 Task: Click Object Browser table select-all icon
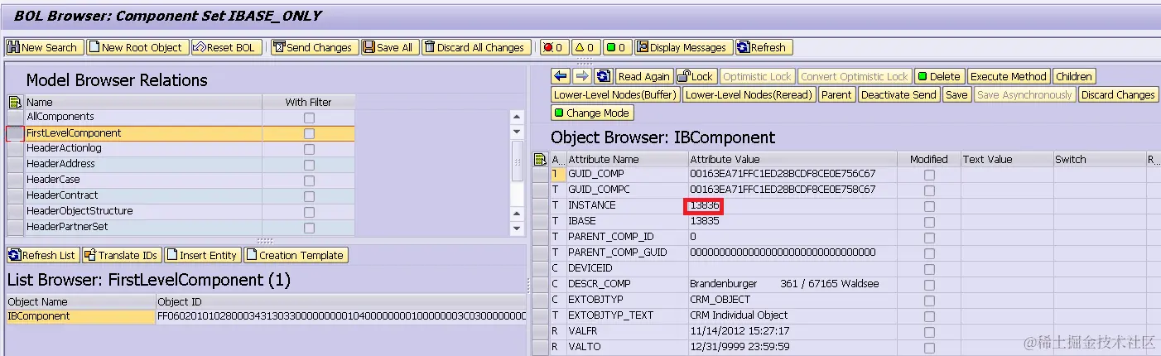541,159
